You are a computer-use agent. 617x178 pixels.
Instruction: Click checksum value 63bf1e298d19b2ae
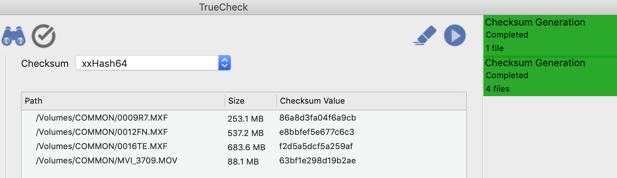(318, 161)
